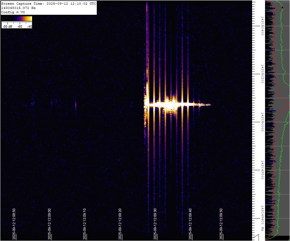The width and height of the screenshot is (290, 241).
Task: Click the blue triangle below the frequency axis
Action: 256,238
